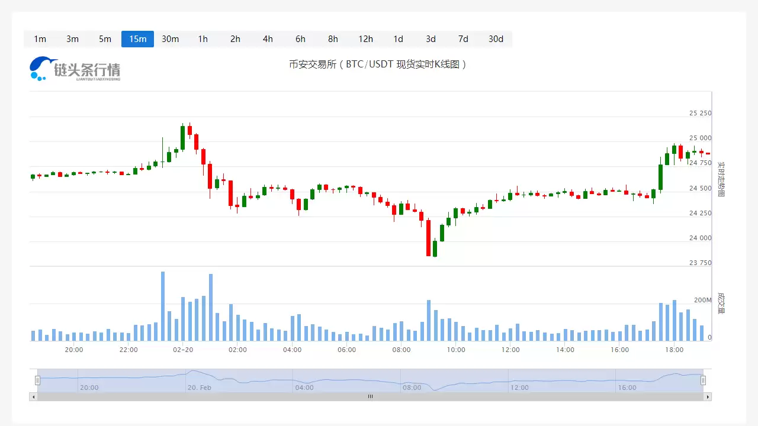Select the 30d monthly timeframe
Image resolution: width=758 pixels, height=426 pixels.
pyautogui.click(x=496, y=39)
